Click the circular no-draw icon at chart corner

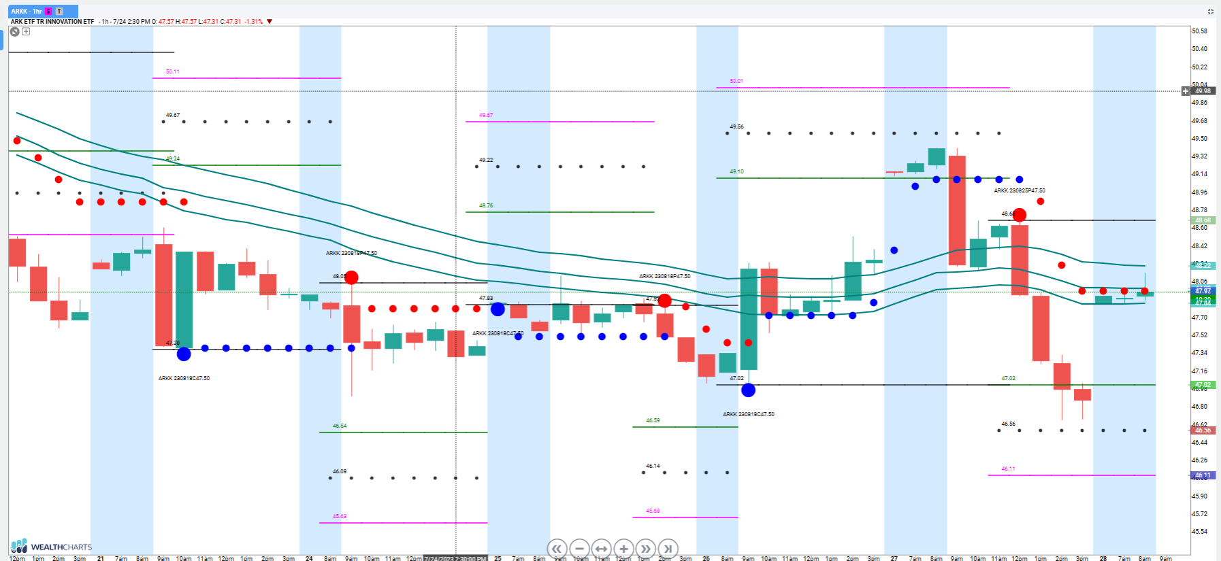click(x=14, y=31)
